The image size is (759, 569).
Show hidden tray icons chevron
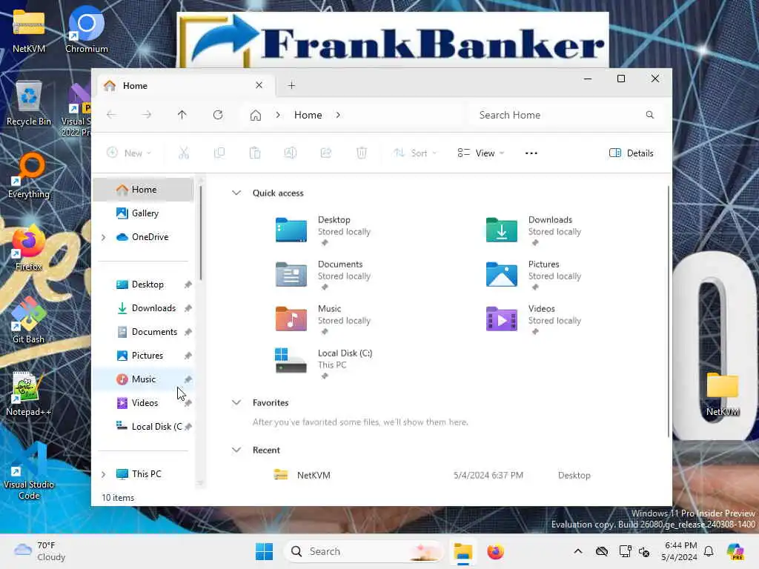578,551
